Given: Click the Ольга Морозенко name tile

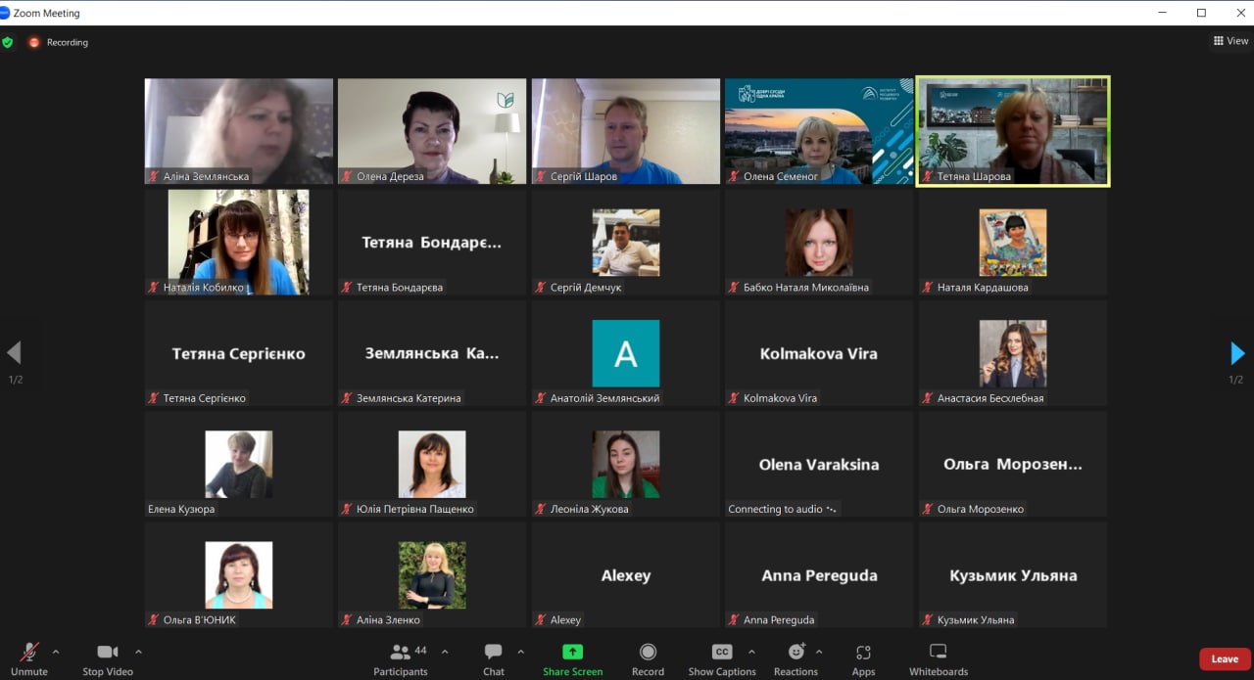Looking at the screenshot, I should coord(1013,464).
